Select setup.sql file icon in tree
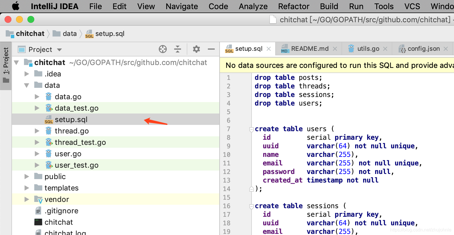 point(49,119)
